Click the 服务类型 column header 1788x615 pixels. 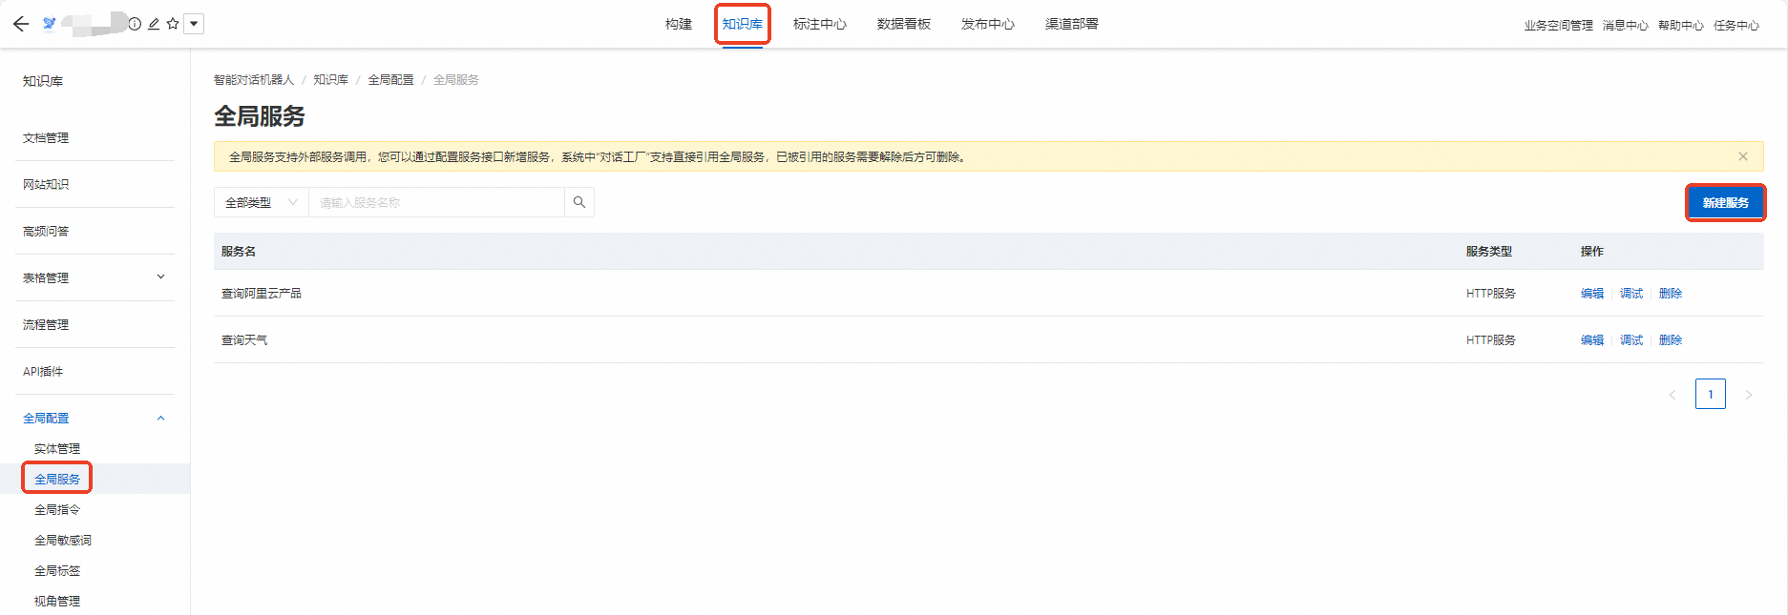coord(1489,252)
